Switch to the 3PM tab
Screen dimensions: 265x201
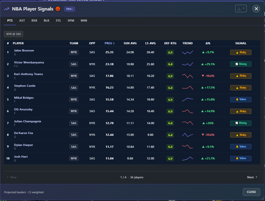pyautogui.click(x=71, y=21)
